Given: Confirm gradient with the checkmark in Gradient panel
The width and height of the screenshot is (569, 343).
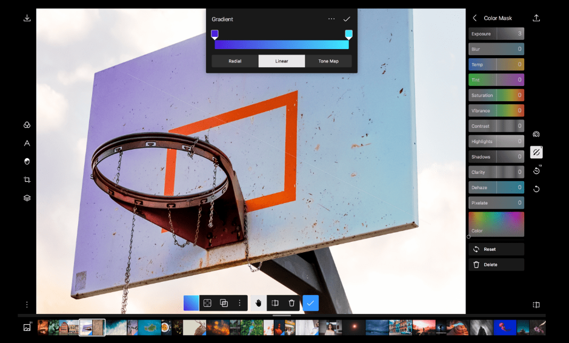Looking at the screenshot, I should (347, 19).
